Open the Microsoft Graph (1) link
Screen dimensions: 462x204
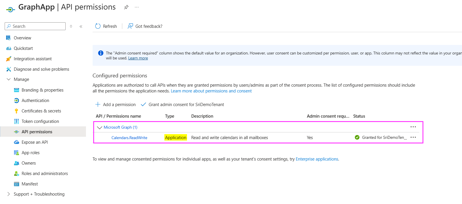click(121, 127)
